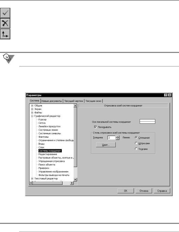This screenshot has width=179, height=232.
Task: Expand the Файлы tree node
Action: pos(32,113)
